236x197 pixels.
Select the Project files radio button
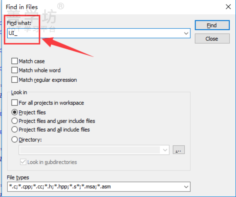coord(14,112)
